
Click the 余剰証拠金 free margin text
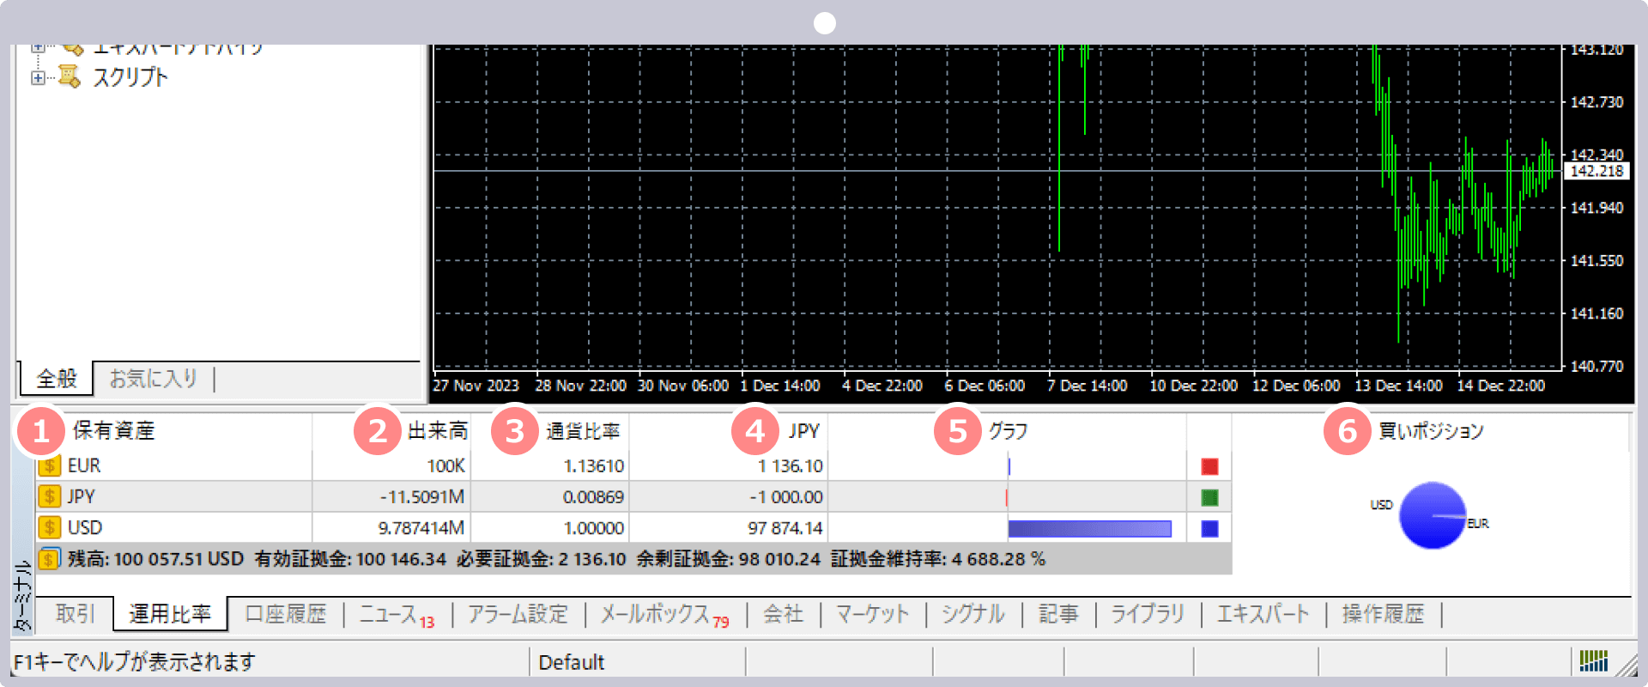(x=729, y=559)
